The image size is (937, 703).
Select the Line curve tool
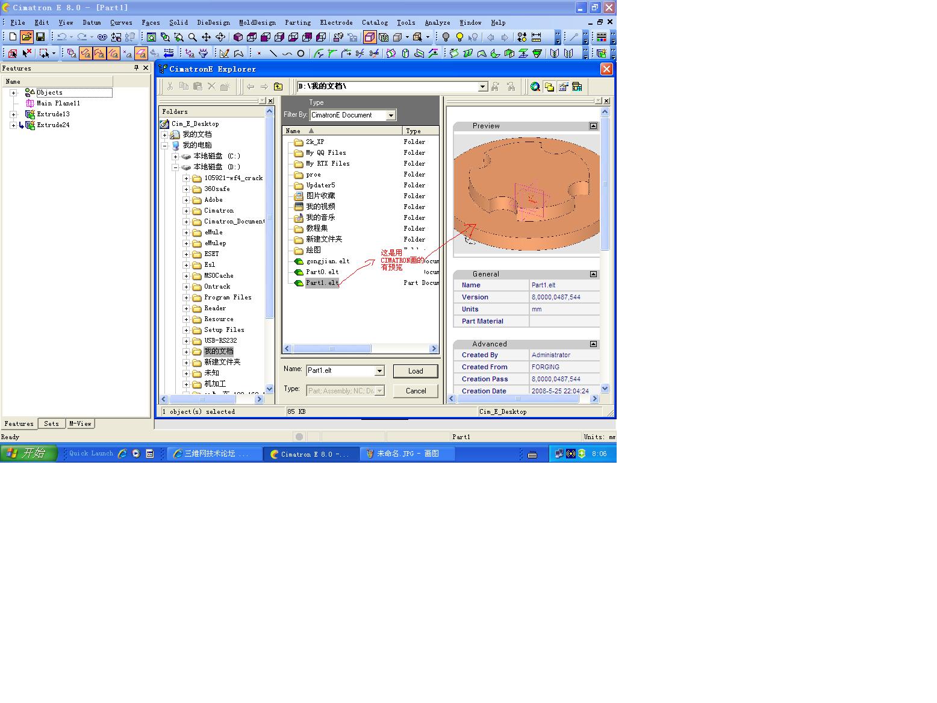pos(273,54)
